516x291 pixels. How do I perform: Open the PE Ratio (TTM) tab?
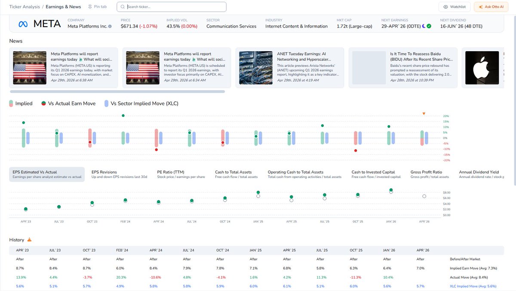tap(181, 174)
